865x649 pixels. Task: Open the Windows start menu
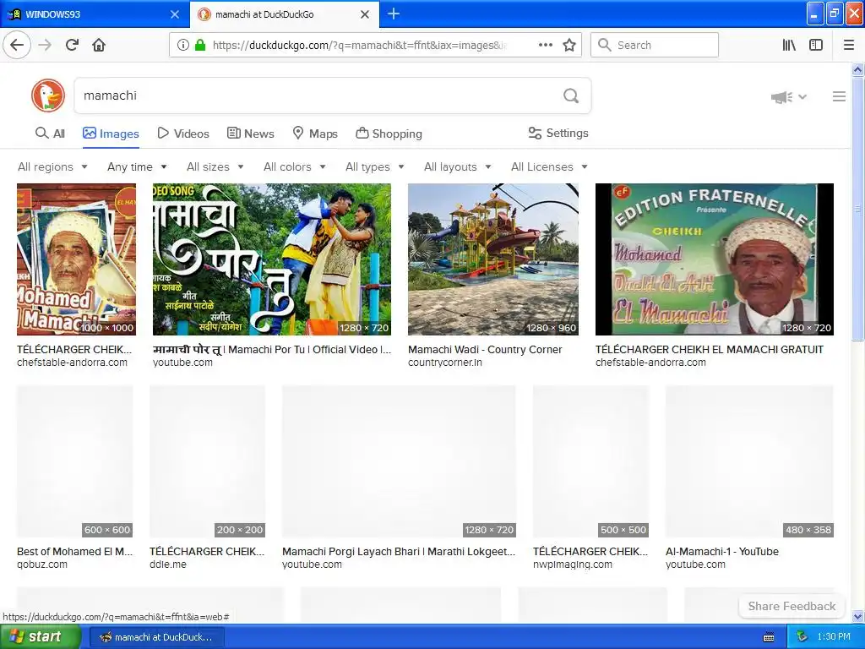click(40, 637)
